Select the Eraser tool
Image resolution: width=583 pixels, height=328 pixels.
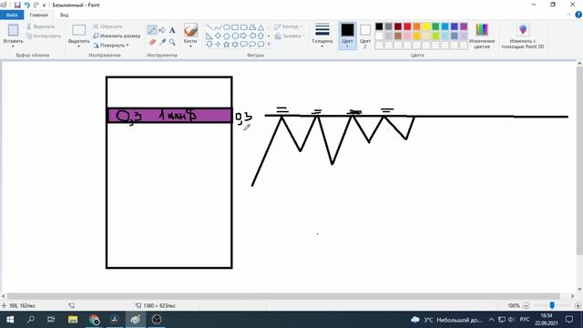click(x=152, y=42)
